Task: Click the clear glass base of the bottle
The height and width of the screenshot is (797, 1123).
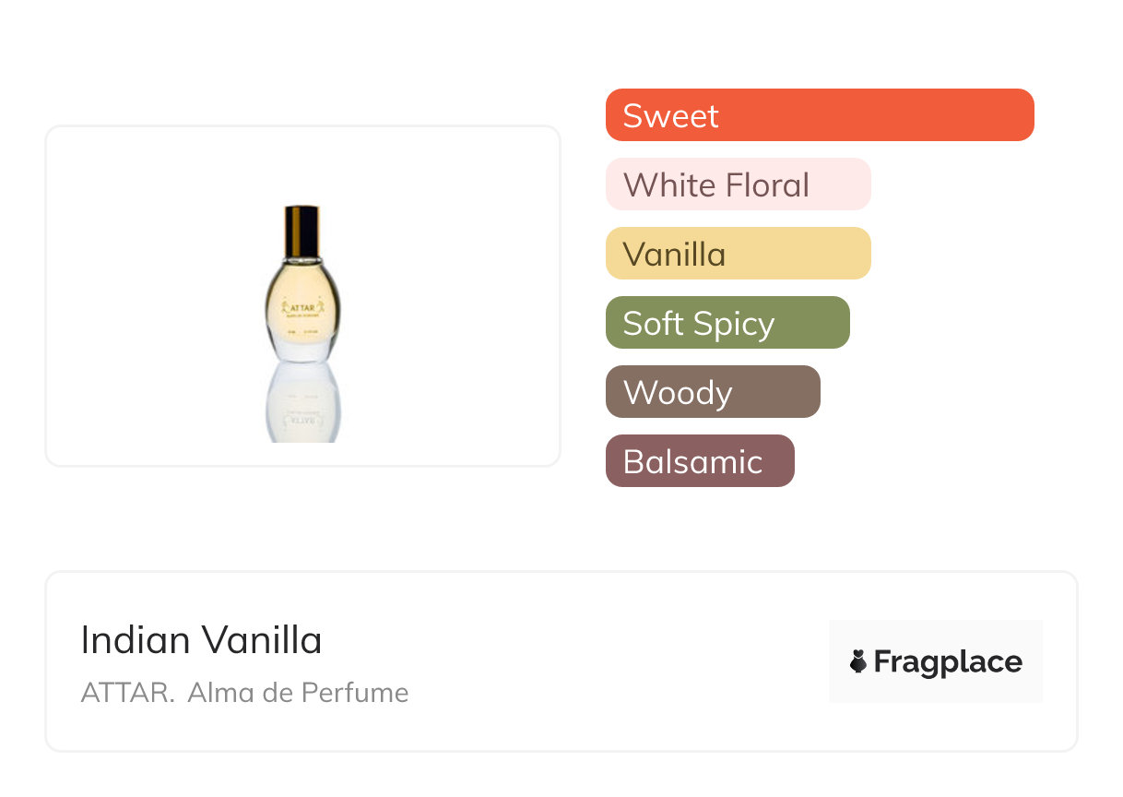Action: (301, 351)
